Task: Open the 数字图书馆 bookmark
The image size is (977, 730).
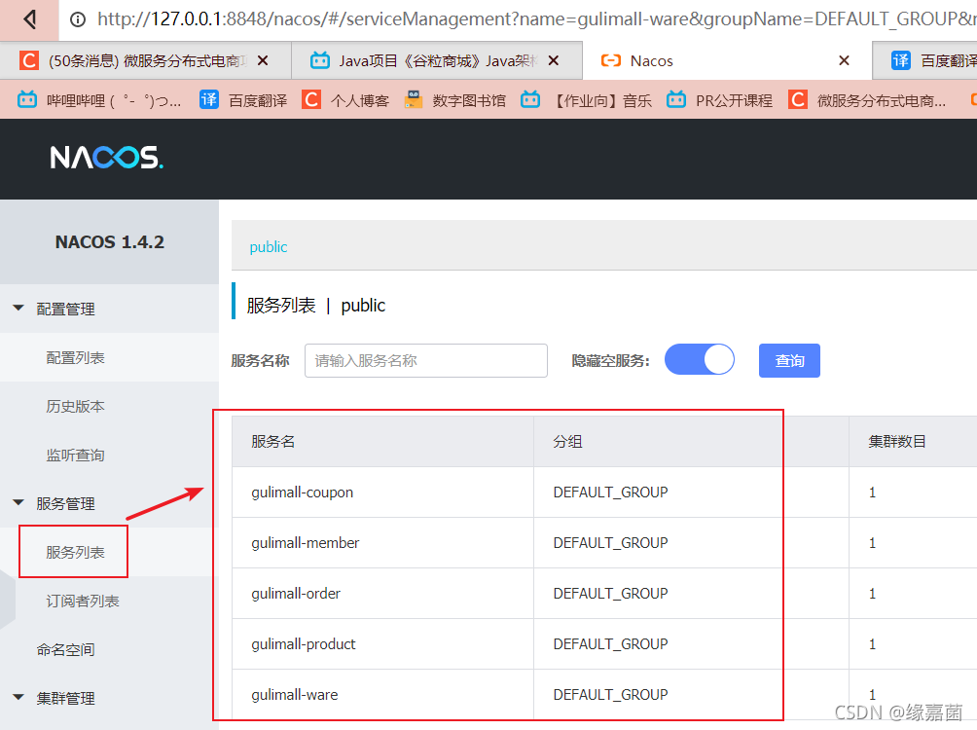Action: tap(454, 100)
